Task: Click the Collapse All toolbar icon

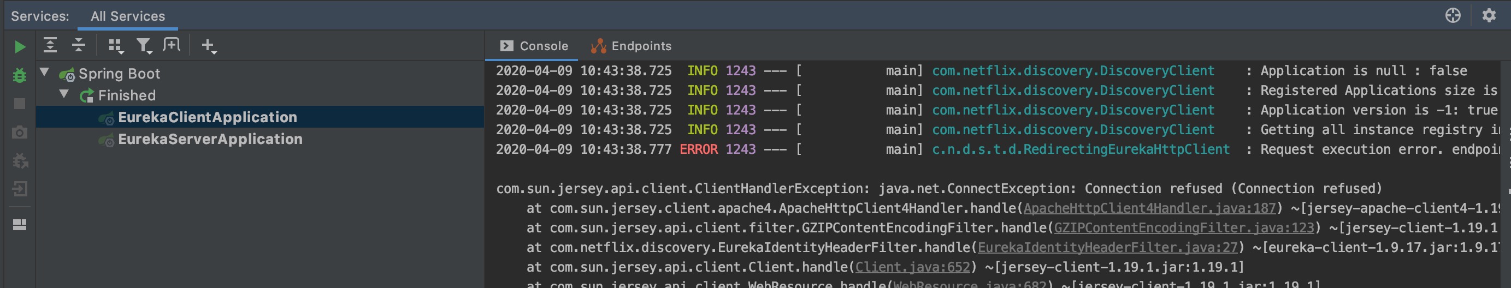Action: tap(79, 45)
